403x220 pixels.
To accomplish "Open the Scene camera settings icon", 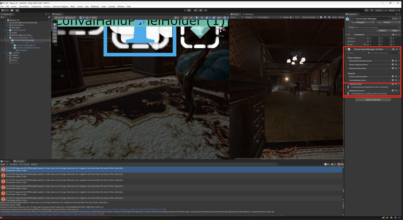I will [x=219, y=18].
